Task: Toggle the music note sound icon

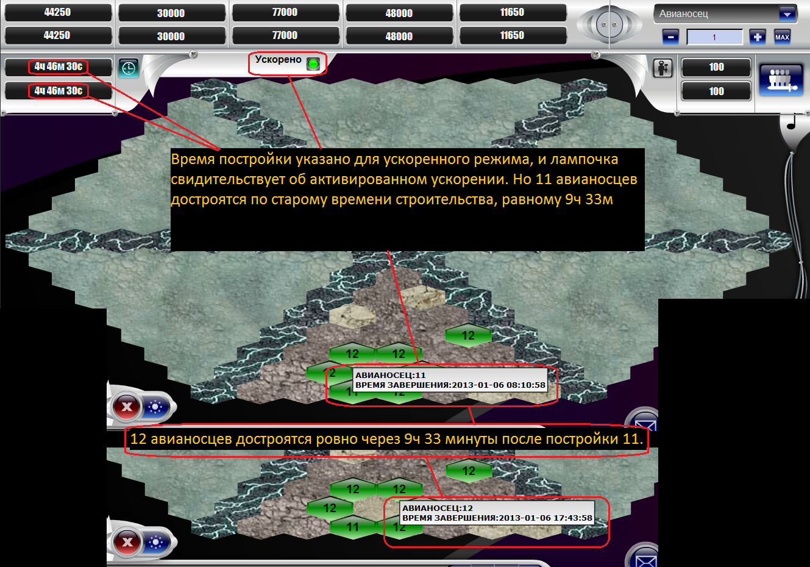Action: [792, 123]
